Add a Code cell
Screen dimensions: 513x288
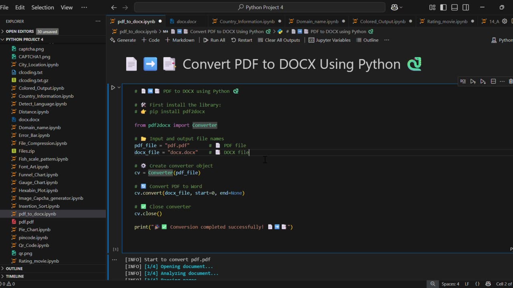(x=150, y=40)
